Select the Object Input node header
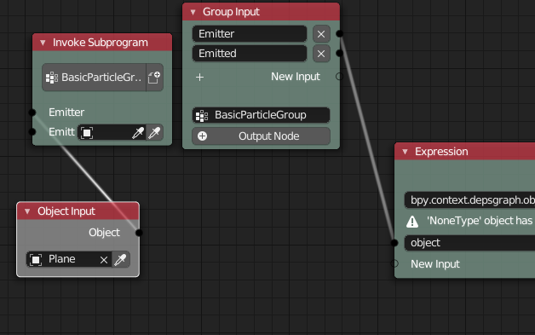Image resolution: width=535 pixels, height=335 pixels. pos(78,211)
